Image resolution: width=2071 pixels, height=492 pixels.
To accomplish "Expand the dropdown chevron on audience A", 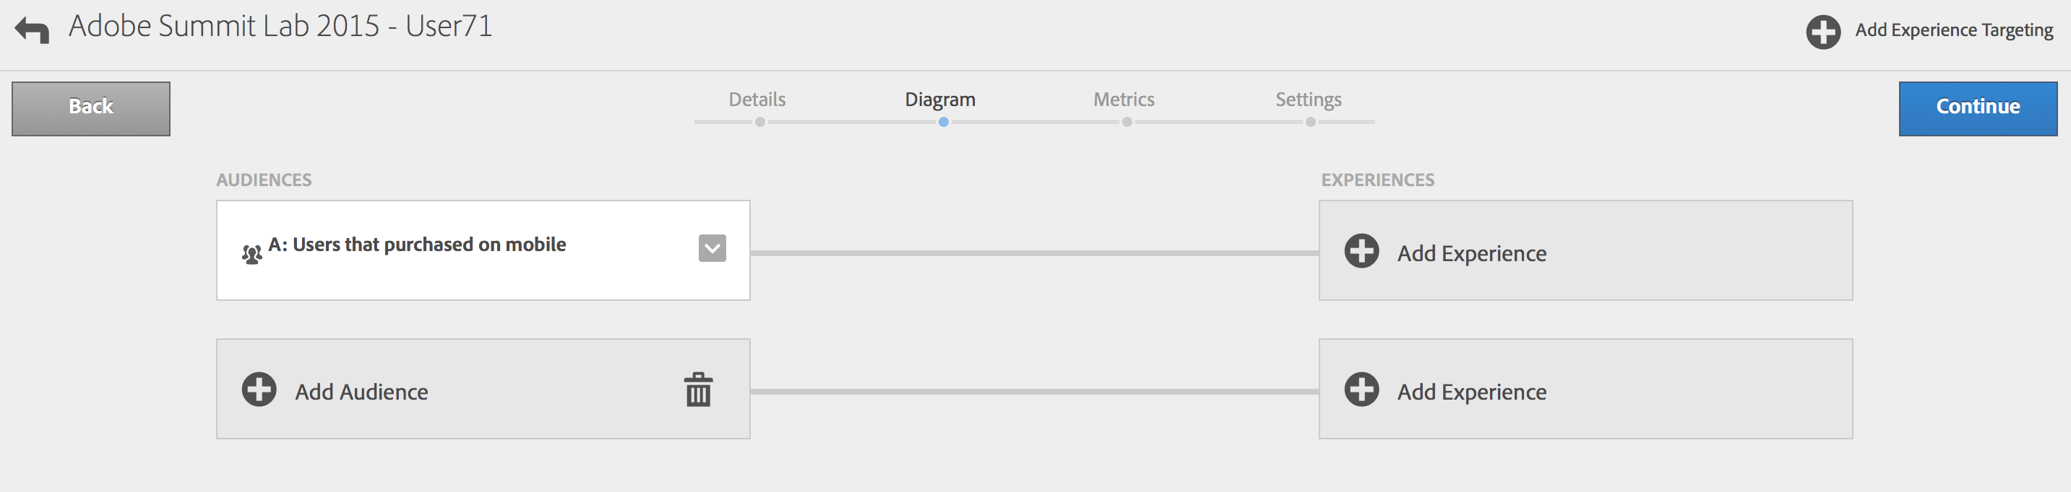I will coord(712,248).
